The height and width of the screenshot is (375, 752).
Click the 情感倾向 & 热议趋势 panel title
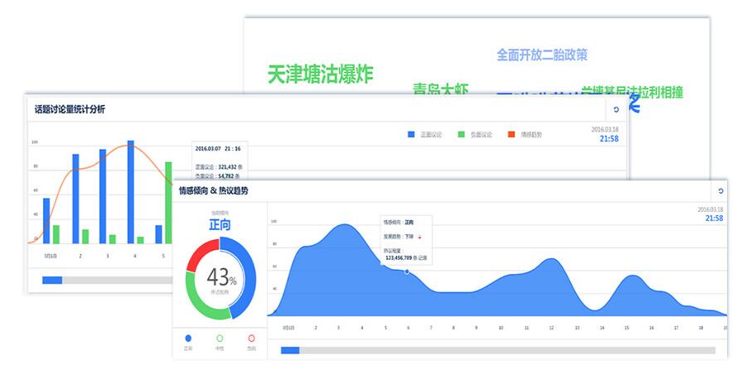pyautogui.click(x=213, y=191)
